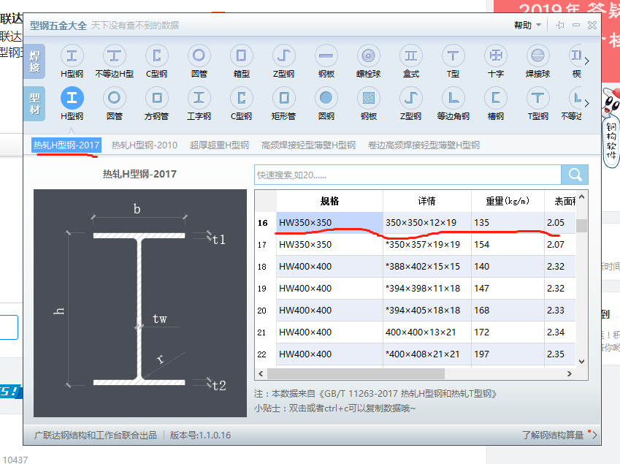The height and width of the screenshot is (464, 620).
Task: Click the vertical scrollbar thumb
Action: [581, 226]
